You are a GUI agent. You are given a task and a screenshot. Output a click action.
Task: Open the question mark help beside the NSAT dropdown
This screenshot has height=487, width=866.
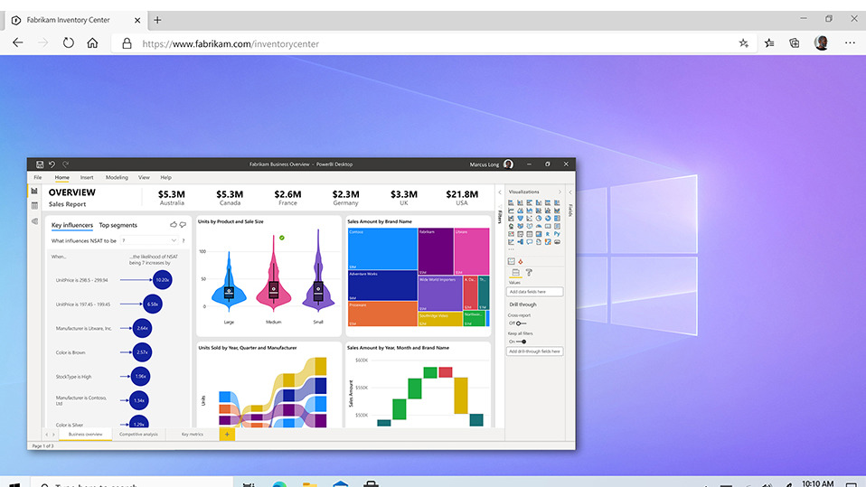click(x=184, y=240)
